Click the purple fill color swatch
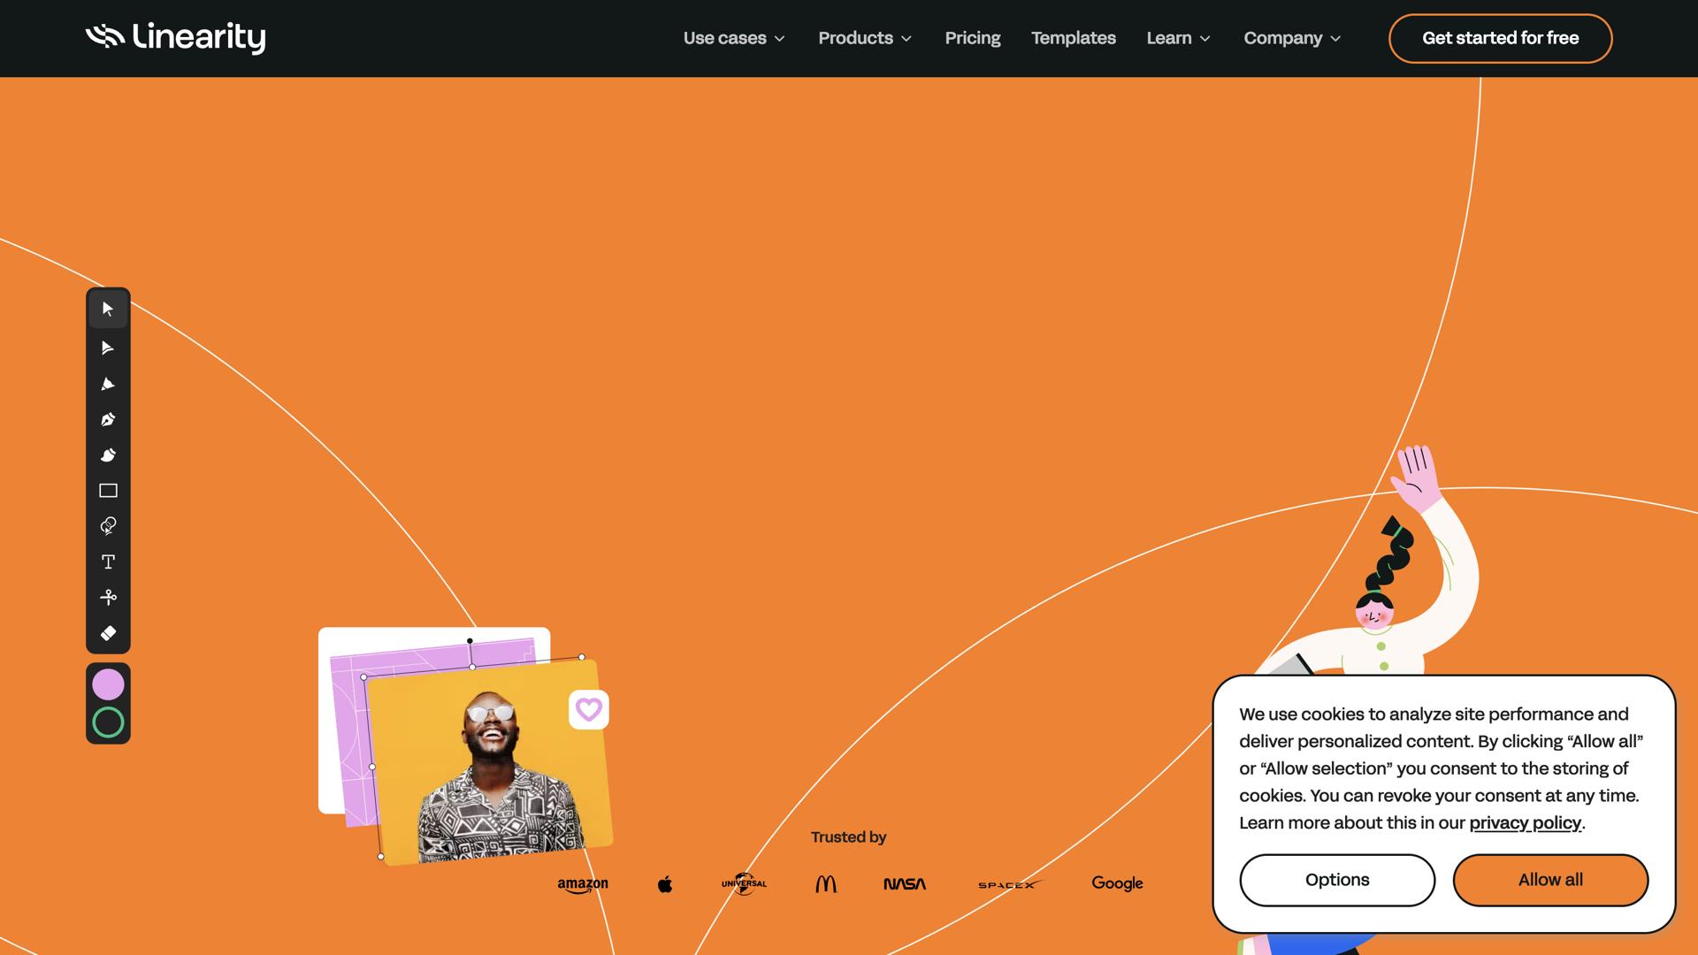Image resolution: width=1698 pixels, height=955 pixels. (108, 684)
